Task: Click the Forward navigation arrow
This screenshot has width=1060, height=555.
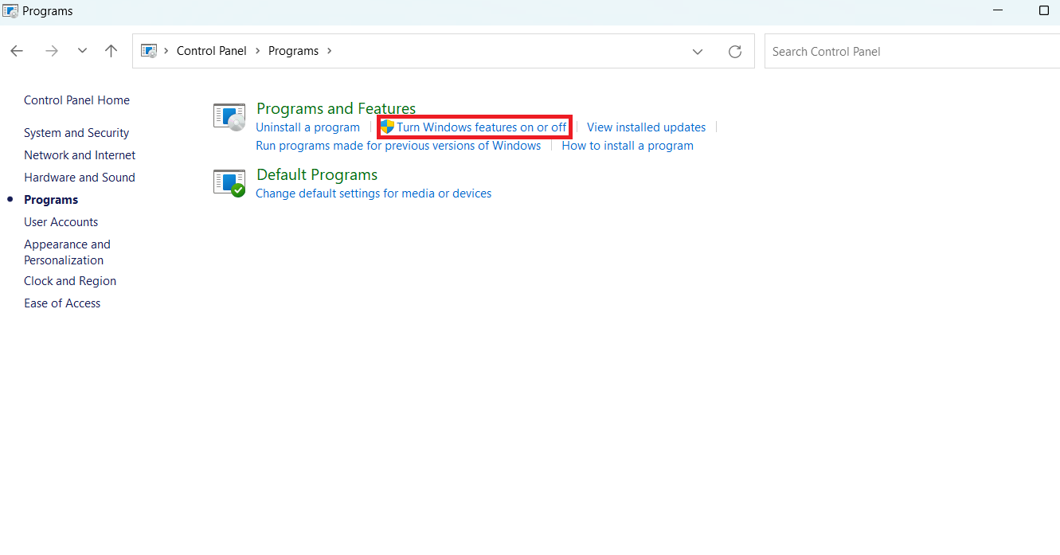Action: point(52,51)
